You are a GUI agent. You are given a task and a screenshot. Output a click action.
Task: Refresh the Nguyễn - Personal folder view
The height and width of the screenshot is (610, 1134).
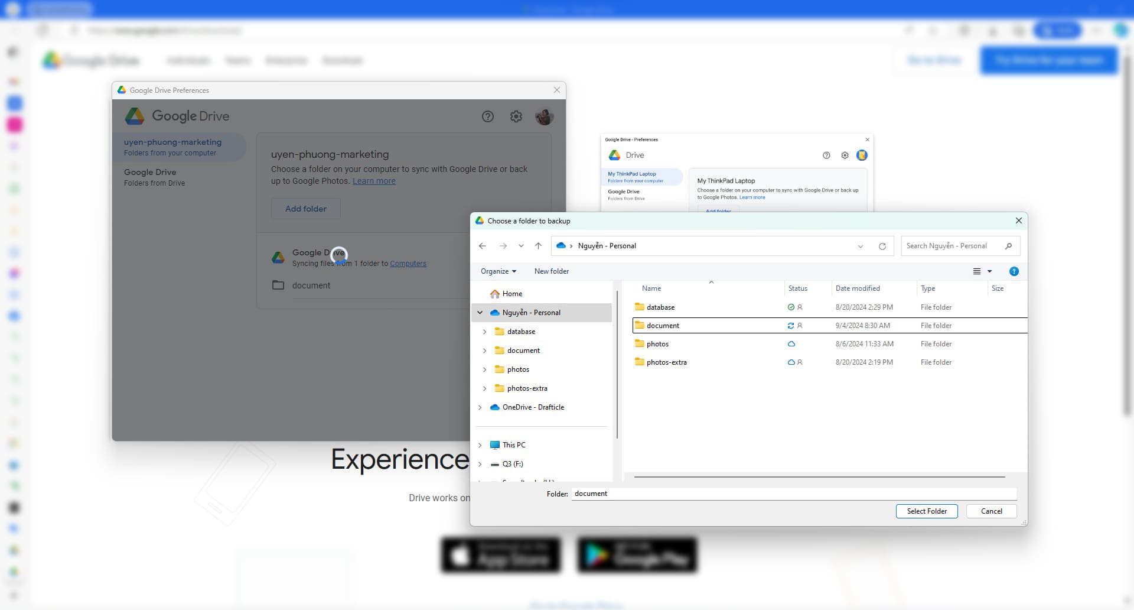click(x=882, y=246)
